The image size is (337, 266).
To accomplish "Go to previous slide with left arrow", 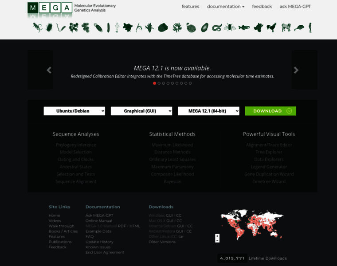I will tap(49, 70).
